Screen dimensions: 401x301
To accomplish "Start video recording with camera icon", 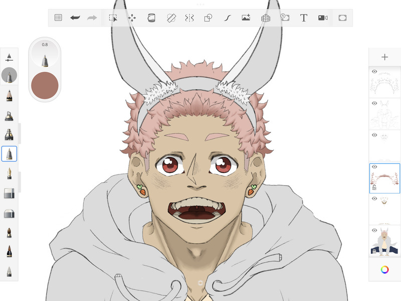I will (x=323, y=18).
